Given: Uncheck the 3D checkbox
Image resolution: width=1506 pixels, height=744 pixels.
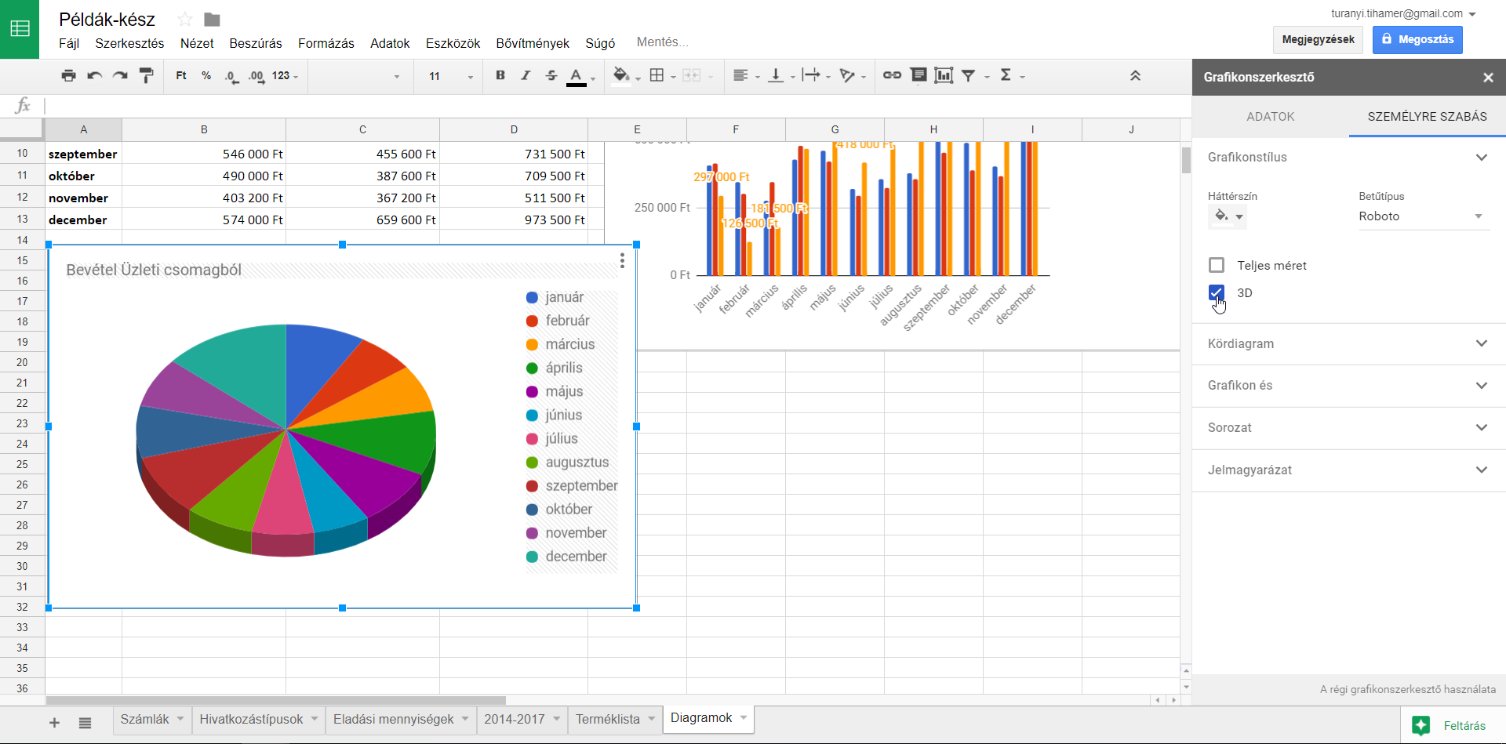Looking at the screenshot, I should pos(1217,293).
